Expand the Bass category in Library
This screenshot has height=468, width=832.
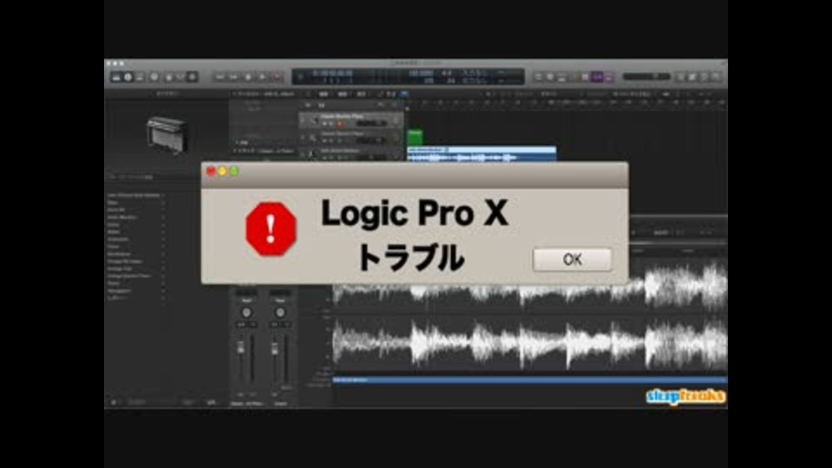[136, 203]
